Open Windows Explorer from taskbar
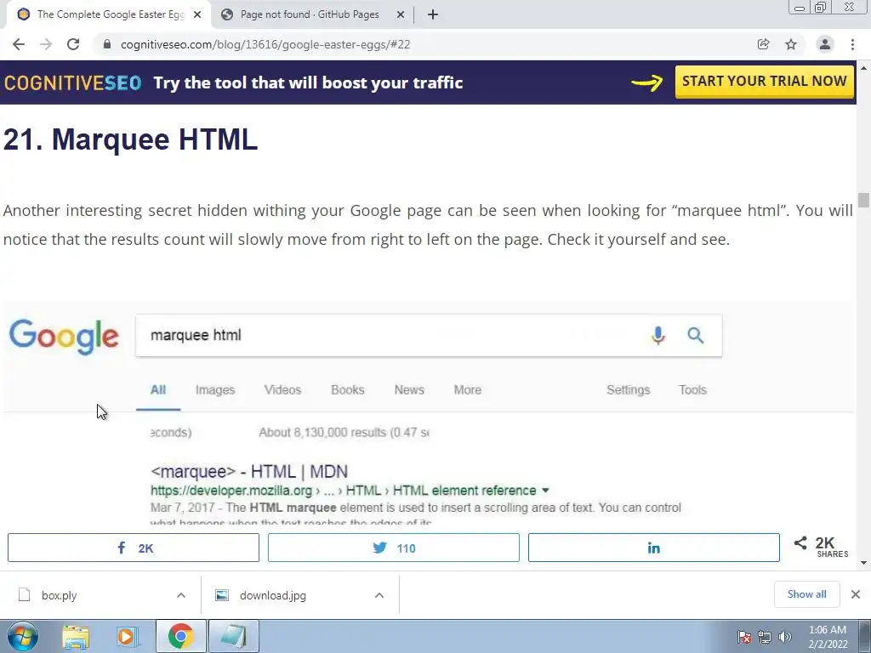 [x=76, y=637]
